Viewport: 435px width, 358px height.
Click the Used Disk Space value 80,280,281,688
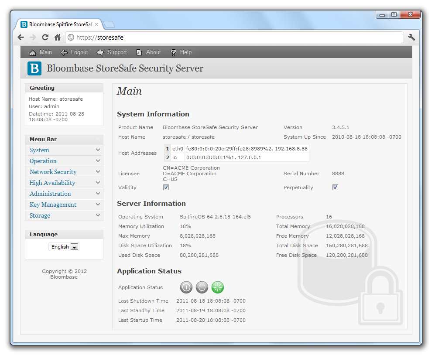199,255
